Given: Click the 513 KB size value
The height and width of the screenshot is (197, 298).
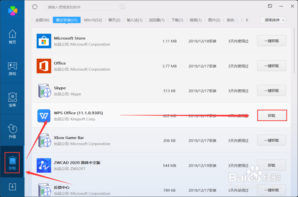Looking at the screenshot, I should [169, 91].
